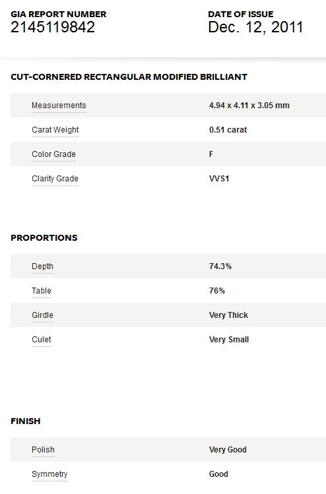This screenshot has height=494, width=326.
Task: Click the Measurements label link
Action: coord(59,106)
